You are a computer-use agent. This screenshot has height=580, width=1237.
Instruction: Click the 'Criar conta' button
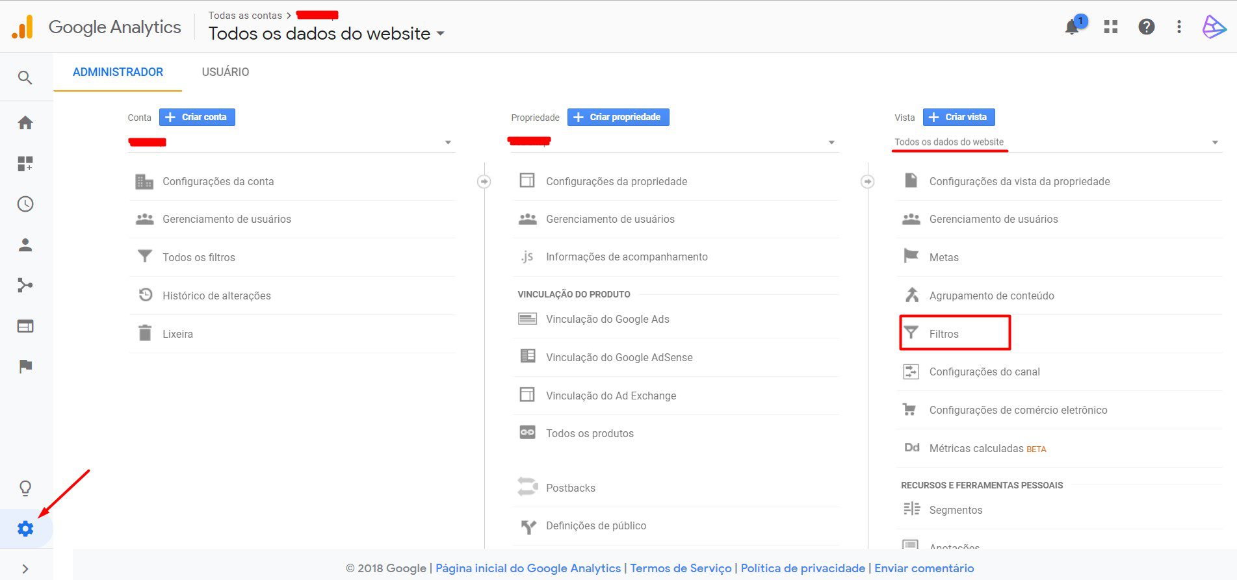(197, 117)
